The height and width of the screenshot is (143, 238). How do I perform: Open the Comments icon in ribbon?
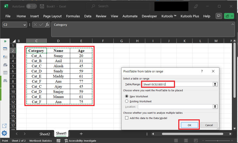219,16
